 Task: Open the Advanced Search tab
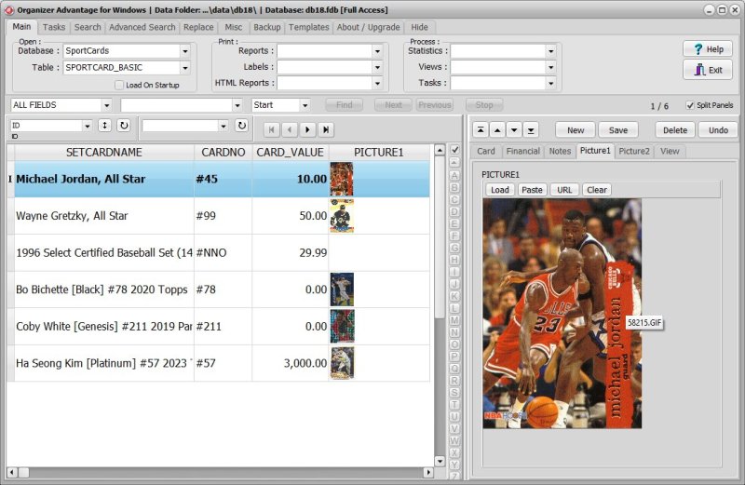142,27
